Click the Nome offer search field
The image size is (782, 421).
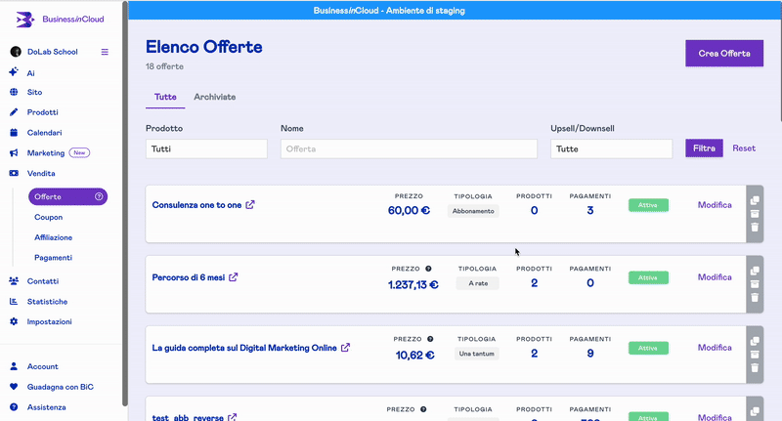point(409,148)
